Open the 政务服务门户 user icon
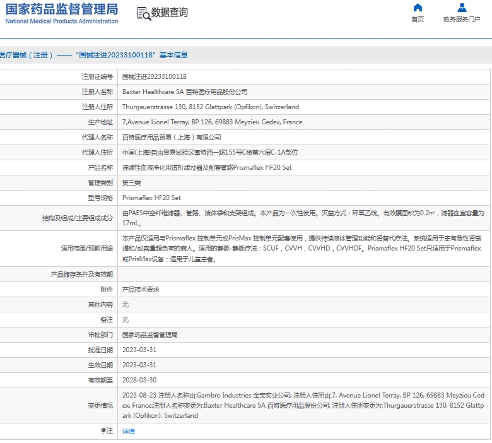 [x=462, y=8]
